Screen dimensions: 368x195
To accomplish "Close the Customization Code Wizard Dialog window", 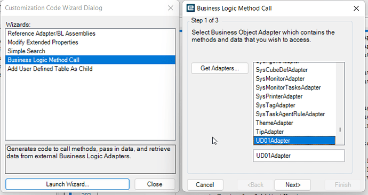I will tap(171, 8).
